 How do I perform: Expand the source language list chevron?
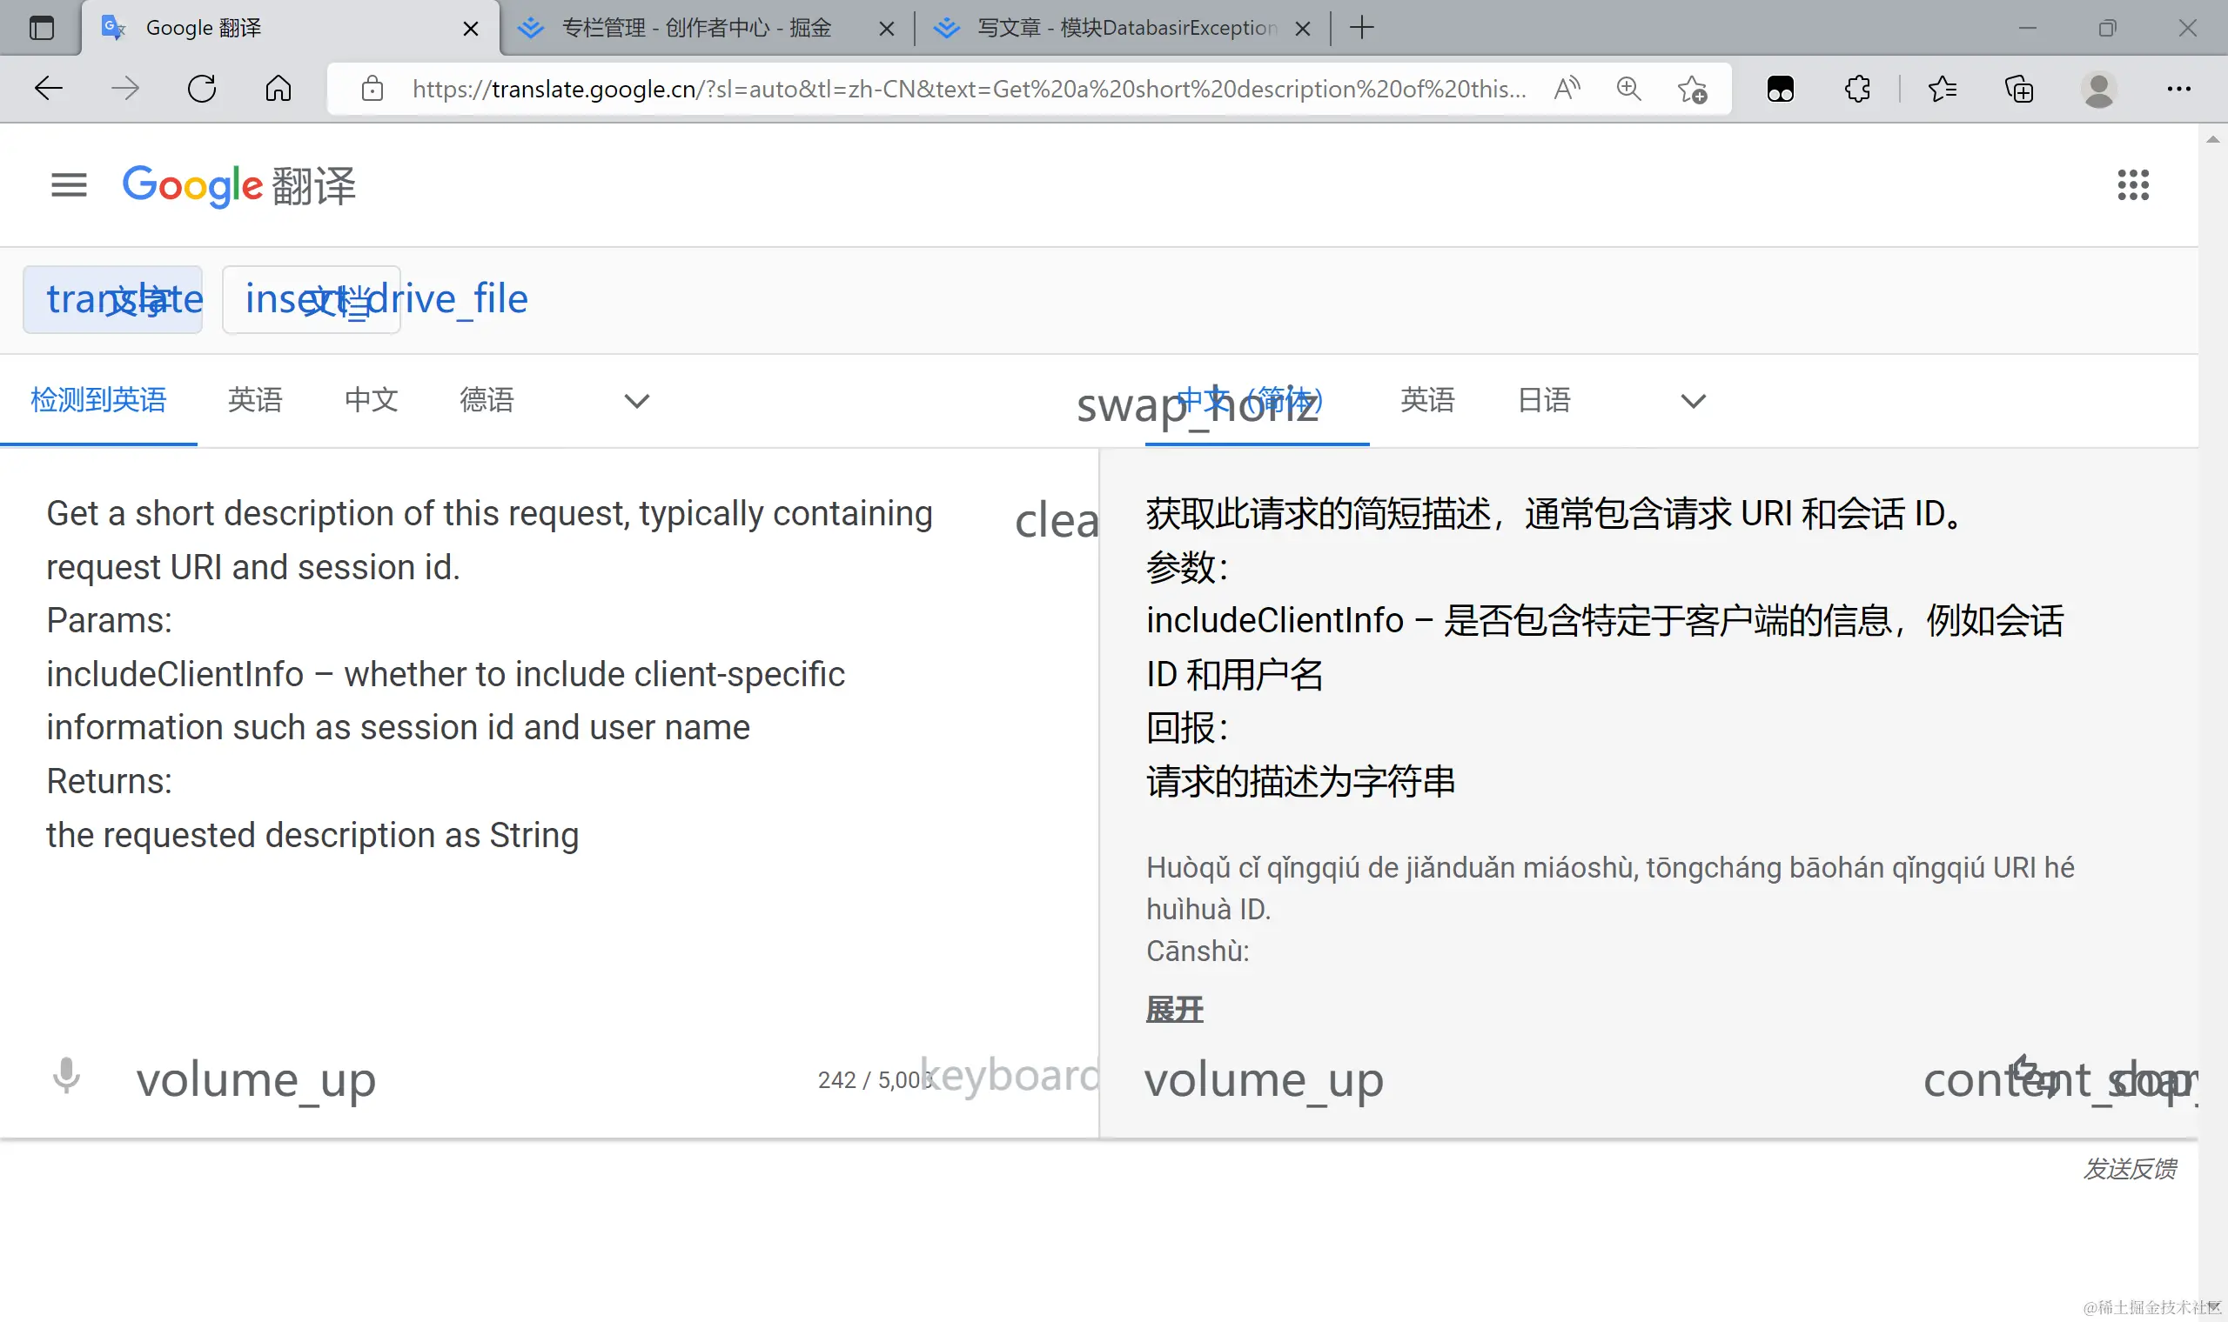[x=636, y=401]
